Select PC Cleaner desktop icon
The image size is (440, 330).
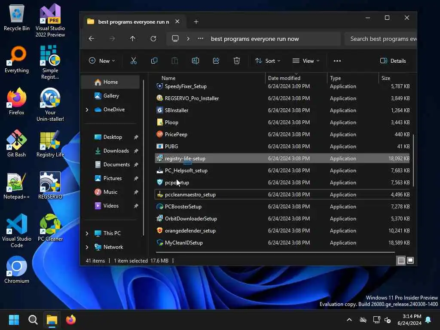pos(50,228)
